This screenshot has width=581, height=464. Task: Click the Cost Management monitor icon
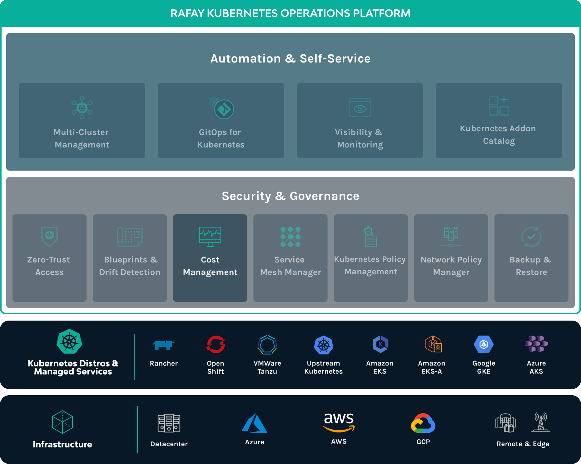210,237
